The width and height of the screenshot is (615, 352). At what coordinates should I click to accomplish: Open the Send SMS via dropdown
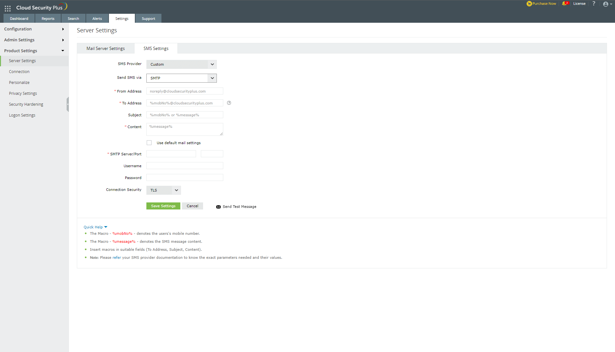click(181, 78)
